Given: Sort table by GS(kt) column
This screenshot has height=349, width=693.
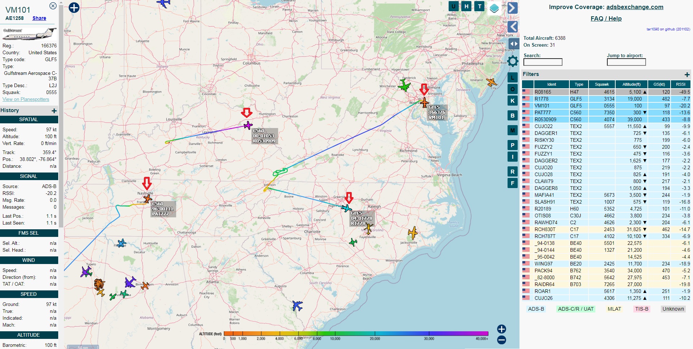Looking at the screenshot, I should point(659,84).
